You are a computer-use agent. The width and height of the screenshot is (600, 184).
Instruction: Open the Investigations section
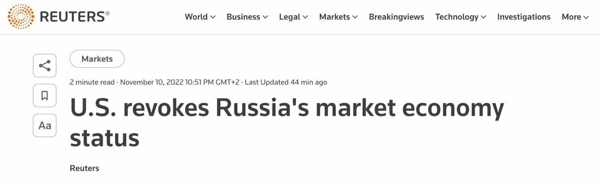tap(524, 17)
